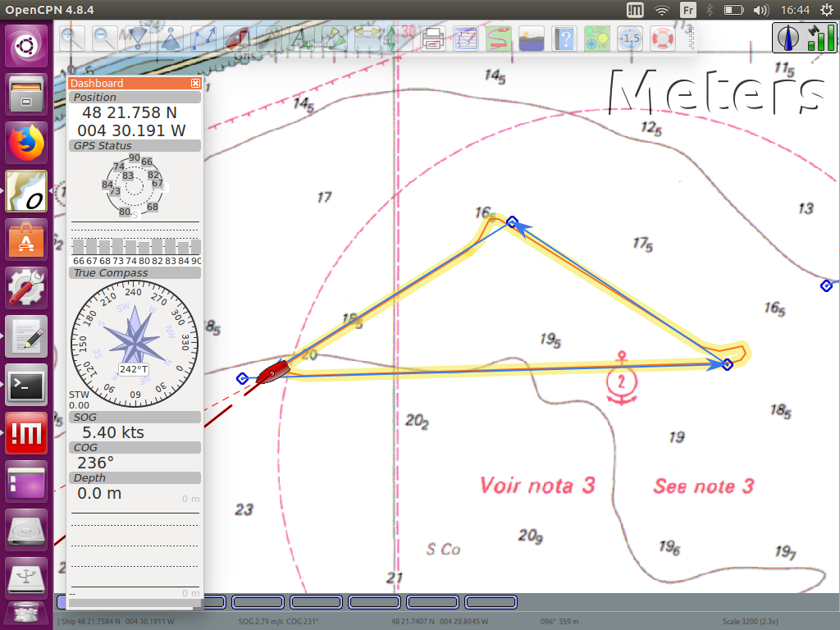Launch Firefox from the dock

[x=26, y=142]
